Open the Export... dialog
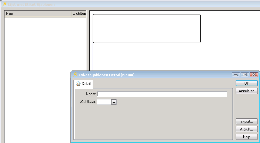 (246, 122)
